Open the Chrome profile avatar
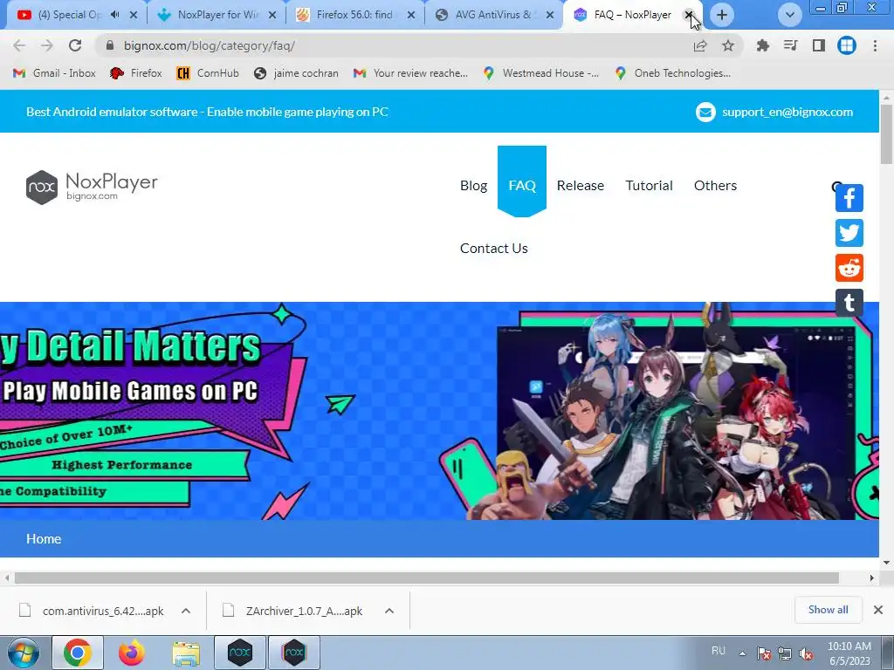This screenshot has width=894, height=670. coord(847,45)
